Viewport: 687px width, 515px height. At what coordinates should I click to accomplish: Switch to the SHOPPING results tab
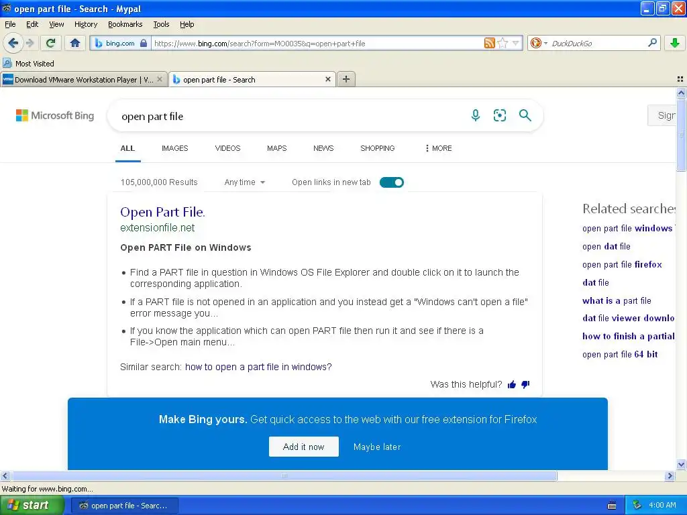pos(377,148)
